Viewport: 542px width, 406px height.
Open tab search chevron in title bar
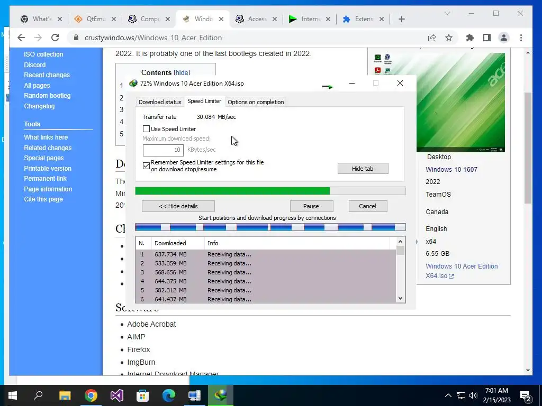coord(447,13)
